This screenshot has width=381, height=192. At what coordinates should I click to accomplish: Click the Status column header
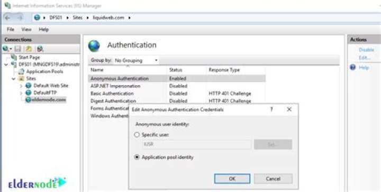(x=176, y=70)
